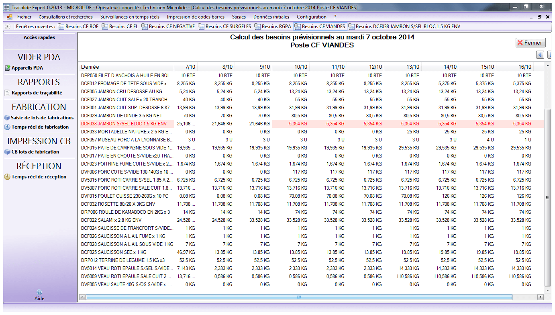
Task: Select row DVF015 POULET CUISSE 230-260G
Action: click(x=311, y=196)
